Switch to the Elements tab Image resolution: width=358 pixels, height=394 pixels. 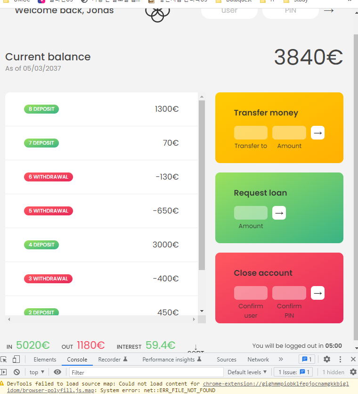pos(45,360)
